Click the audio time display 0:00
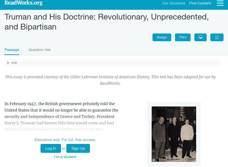 pyautogui.click(x=14, y=63)
